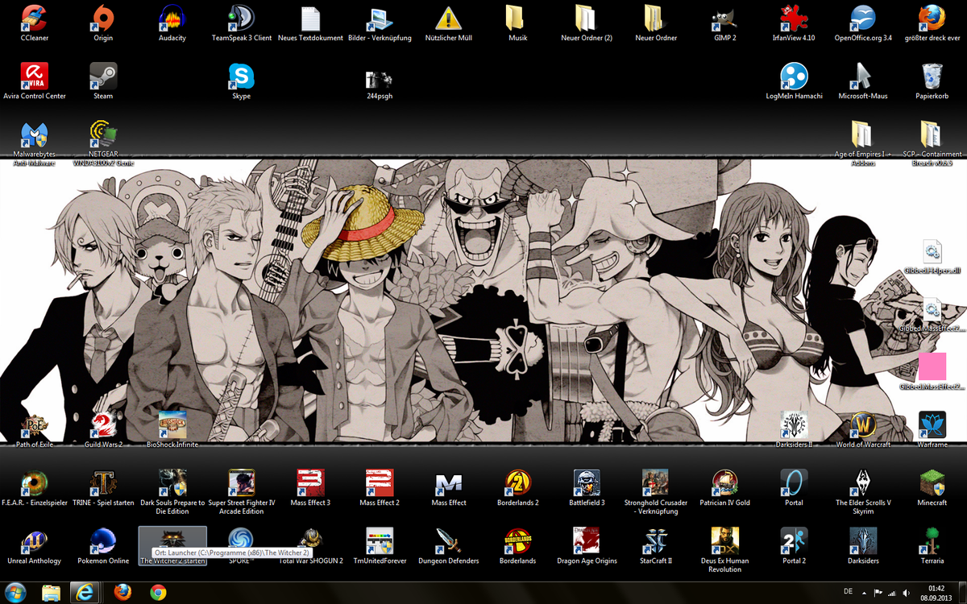Launch World of Warcraft shortcut

[863, 424]
